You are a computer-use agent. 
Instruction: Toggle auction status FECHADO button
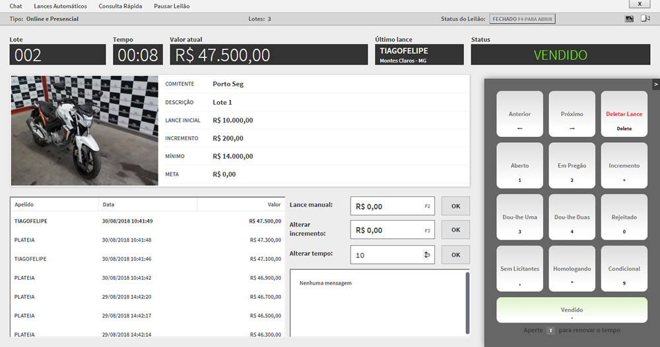[x=523, y=19]
